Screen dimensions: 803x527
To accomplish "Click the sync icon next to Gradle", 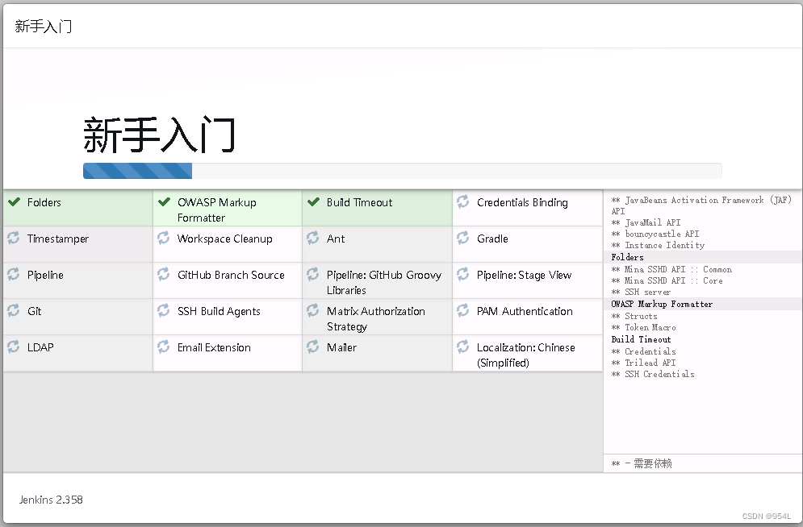I will [462, 239].
